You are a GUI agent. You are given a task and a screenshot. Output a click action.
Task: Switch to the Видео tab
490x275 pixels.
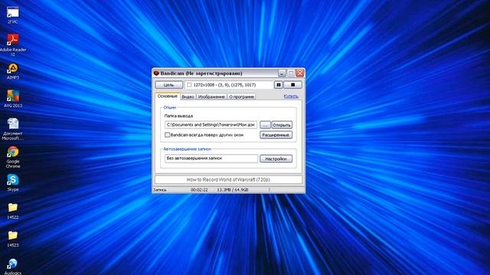click(188, 97)
